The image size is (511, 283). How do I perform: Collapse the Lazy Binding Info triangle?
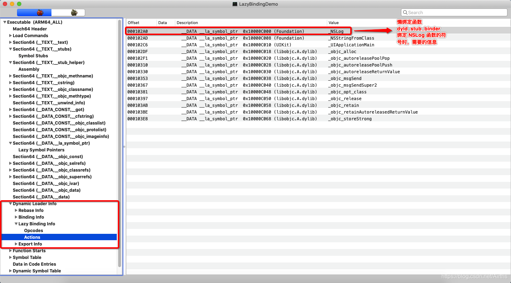[16, 224]
